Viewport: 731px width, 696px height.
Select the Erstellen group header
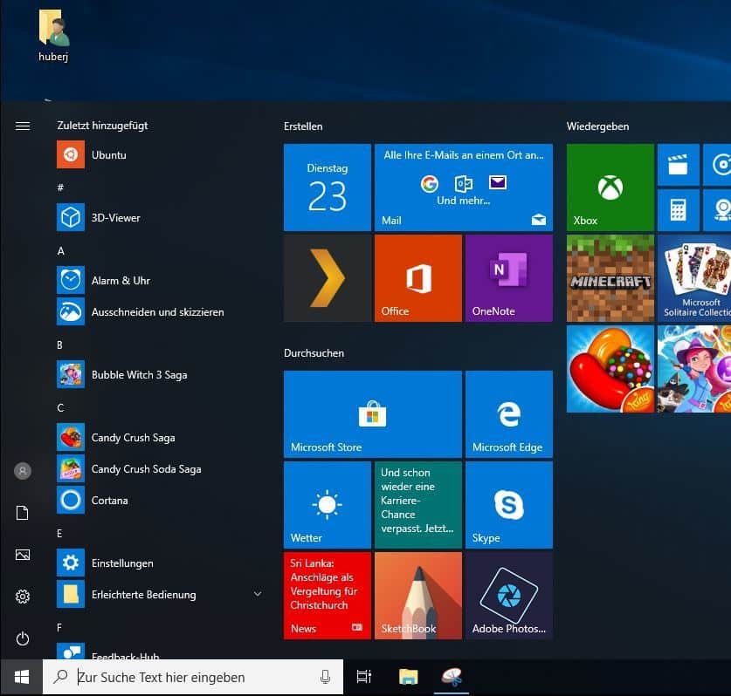[x=303, y=126]
